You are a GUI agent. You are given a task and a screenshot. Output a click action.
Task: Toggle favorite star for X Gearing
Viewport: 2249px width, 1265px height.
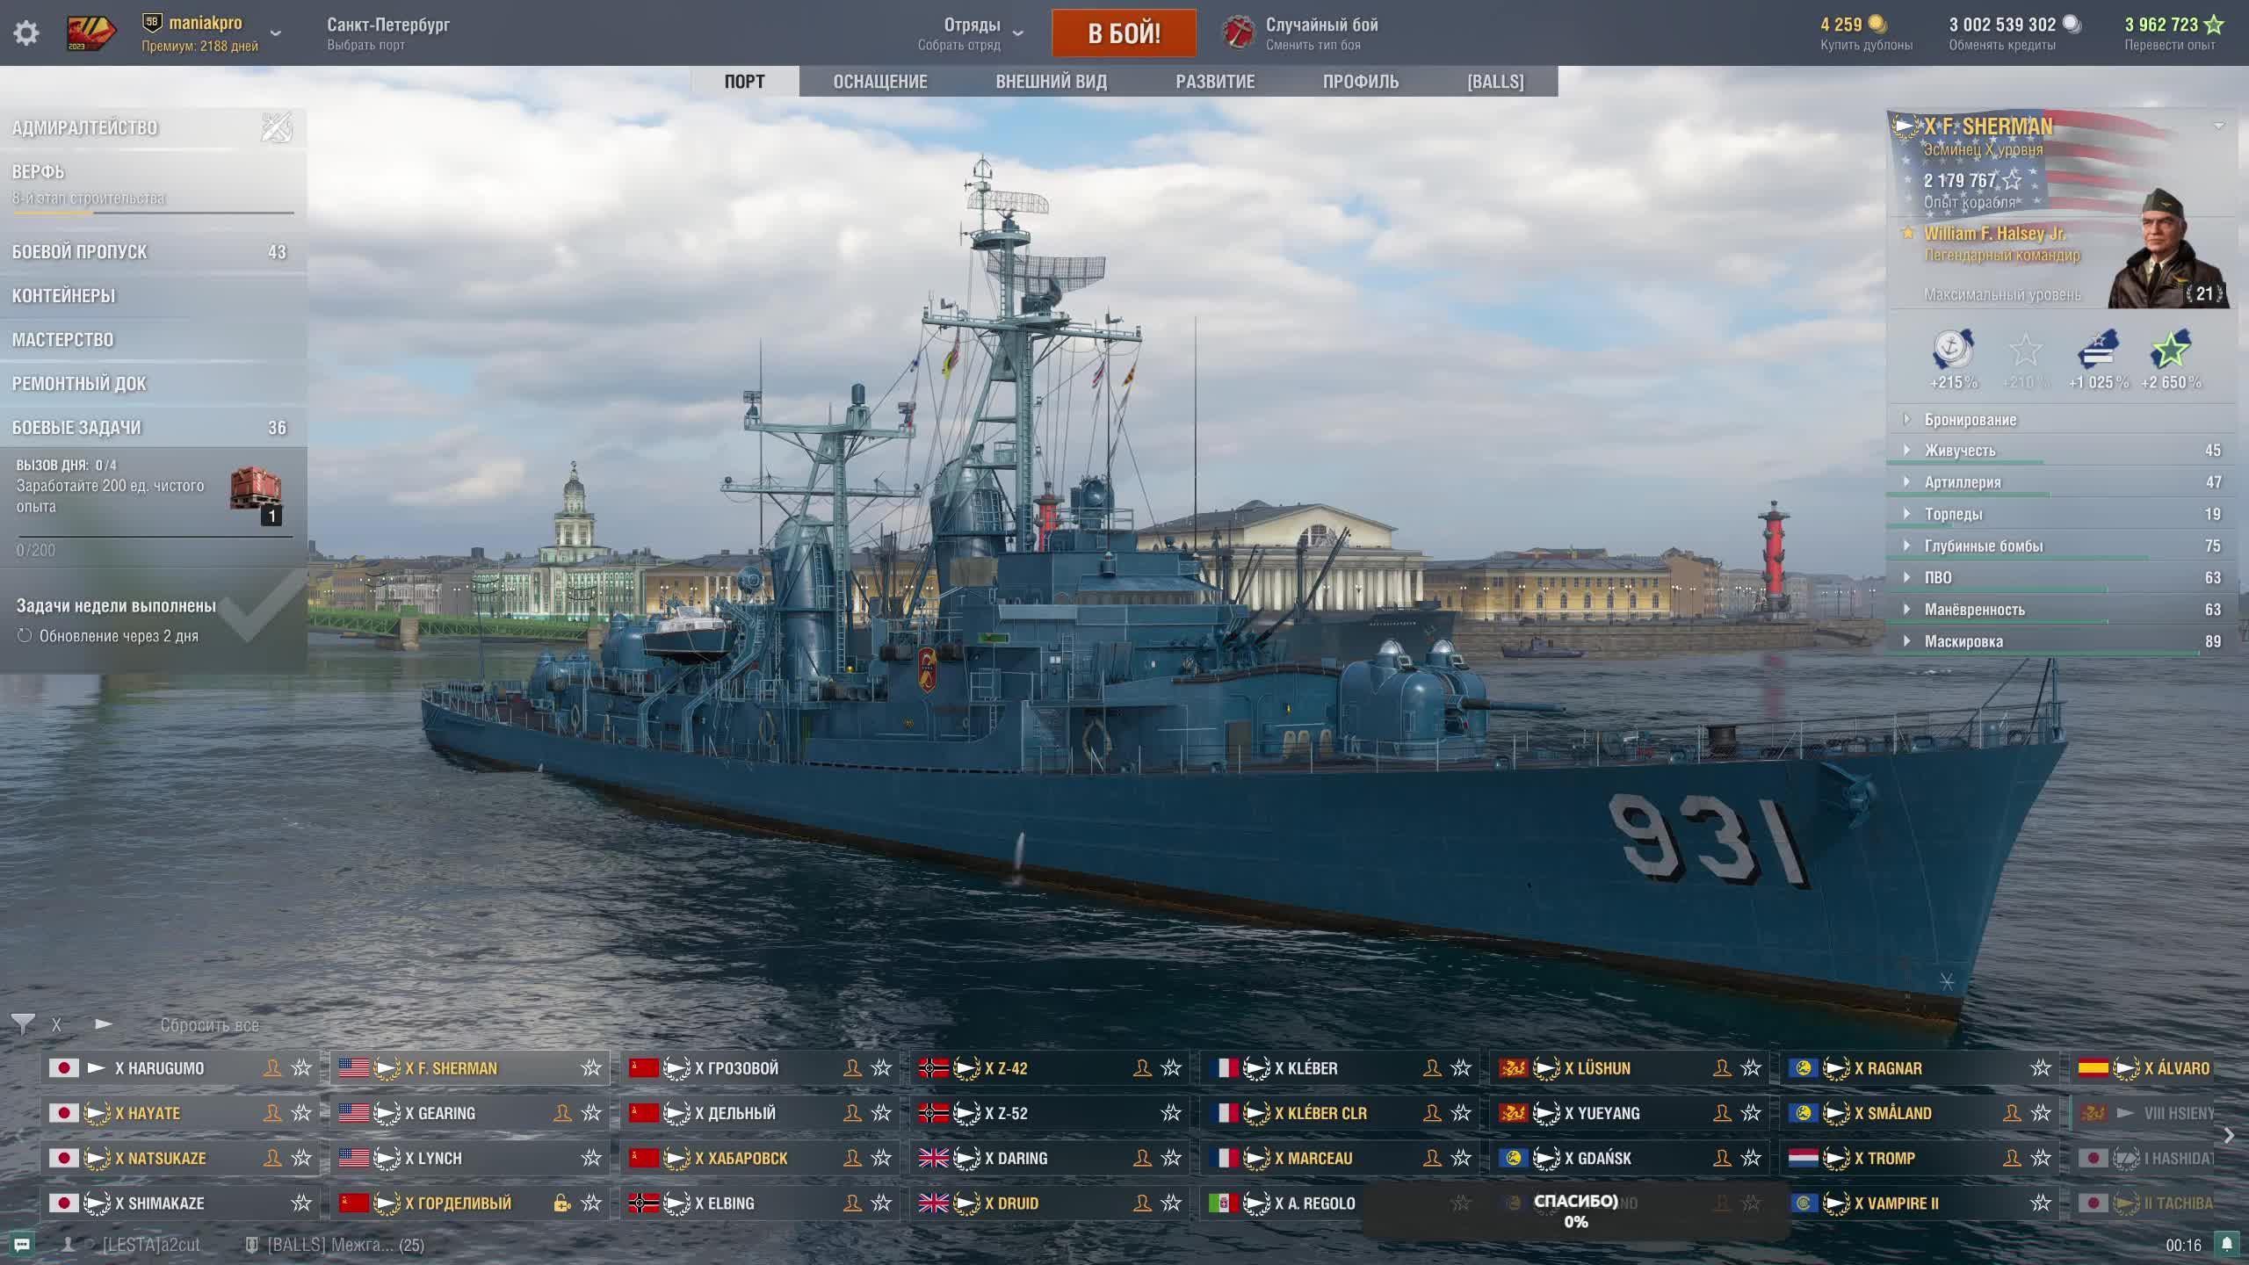point(591,1113)
